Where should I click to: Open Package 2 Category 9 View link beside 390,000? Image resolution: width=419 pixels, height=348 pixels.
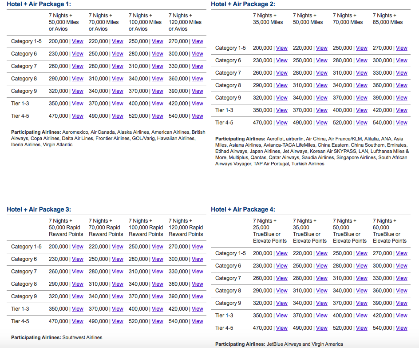click(402, 98)
